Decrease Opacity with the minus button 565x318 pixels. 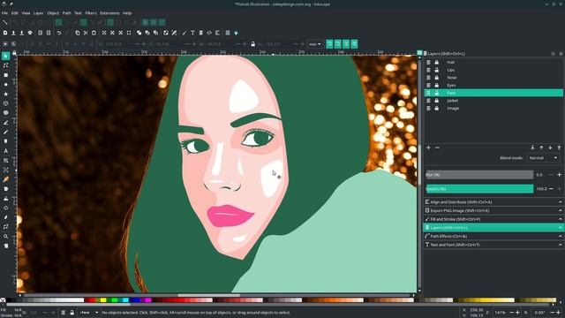pyautogui.click(x=551, y=189)
